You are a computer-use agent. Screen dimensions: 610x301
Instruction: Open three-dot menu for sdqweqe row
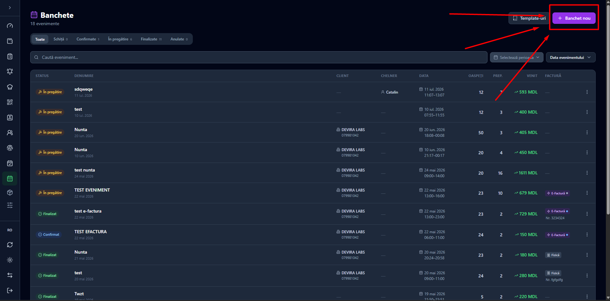[x=587, y=92]
